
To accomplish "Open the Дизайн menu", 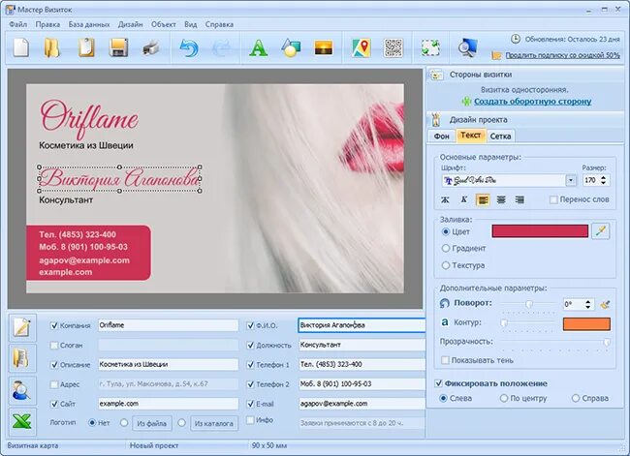I will point(130,24).
